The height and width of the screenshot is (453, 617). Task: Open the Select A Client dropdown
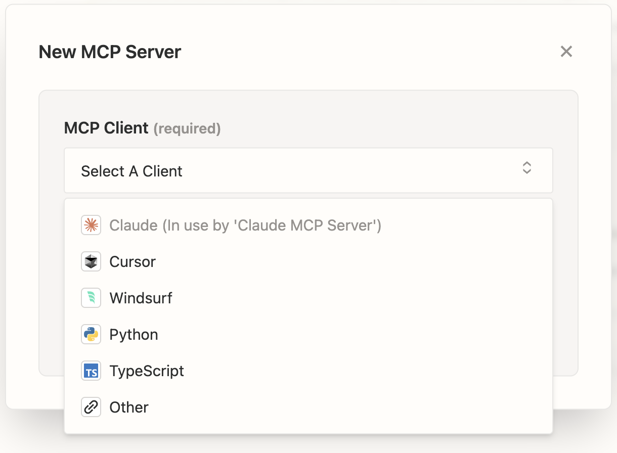308,170
